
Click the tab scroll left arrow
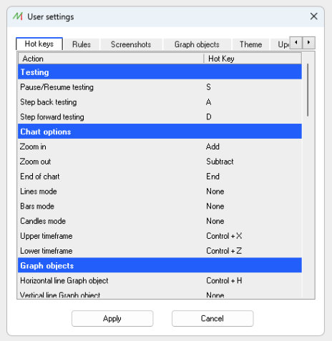tap(296, 43)
